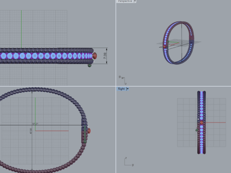Select the green sphere in top-left viewport

click(90, 65)
